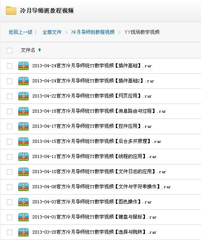The height and width of the screenshot is (240, 201).
Task: Open file 2013-04-24 【插件基础】.rar
Action: 92,66
